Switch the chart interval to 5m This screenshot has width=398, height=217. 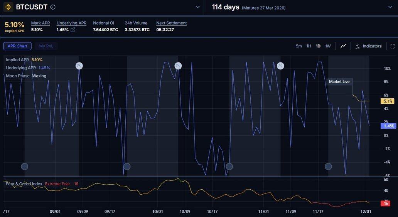[299, 46]
